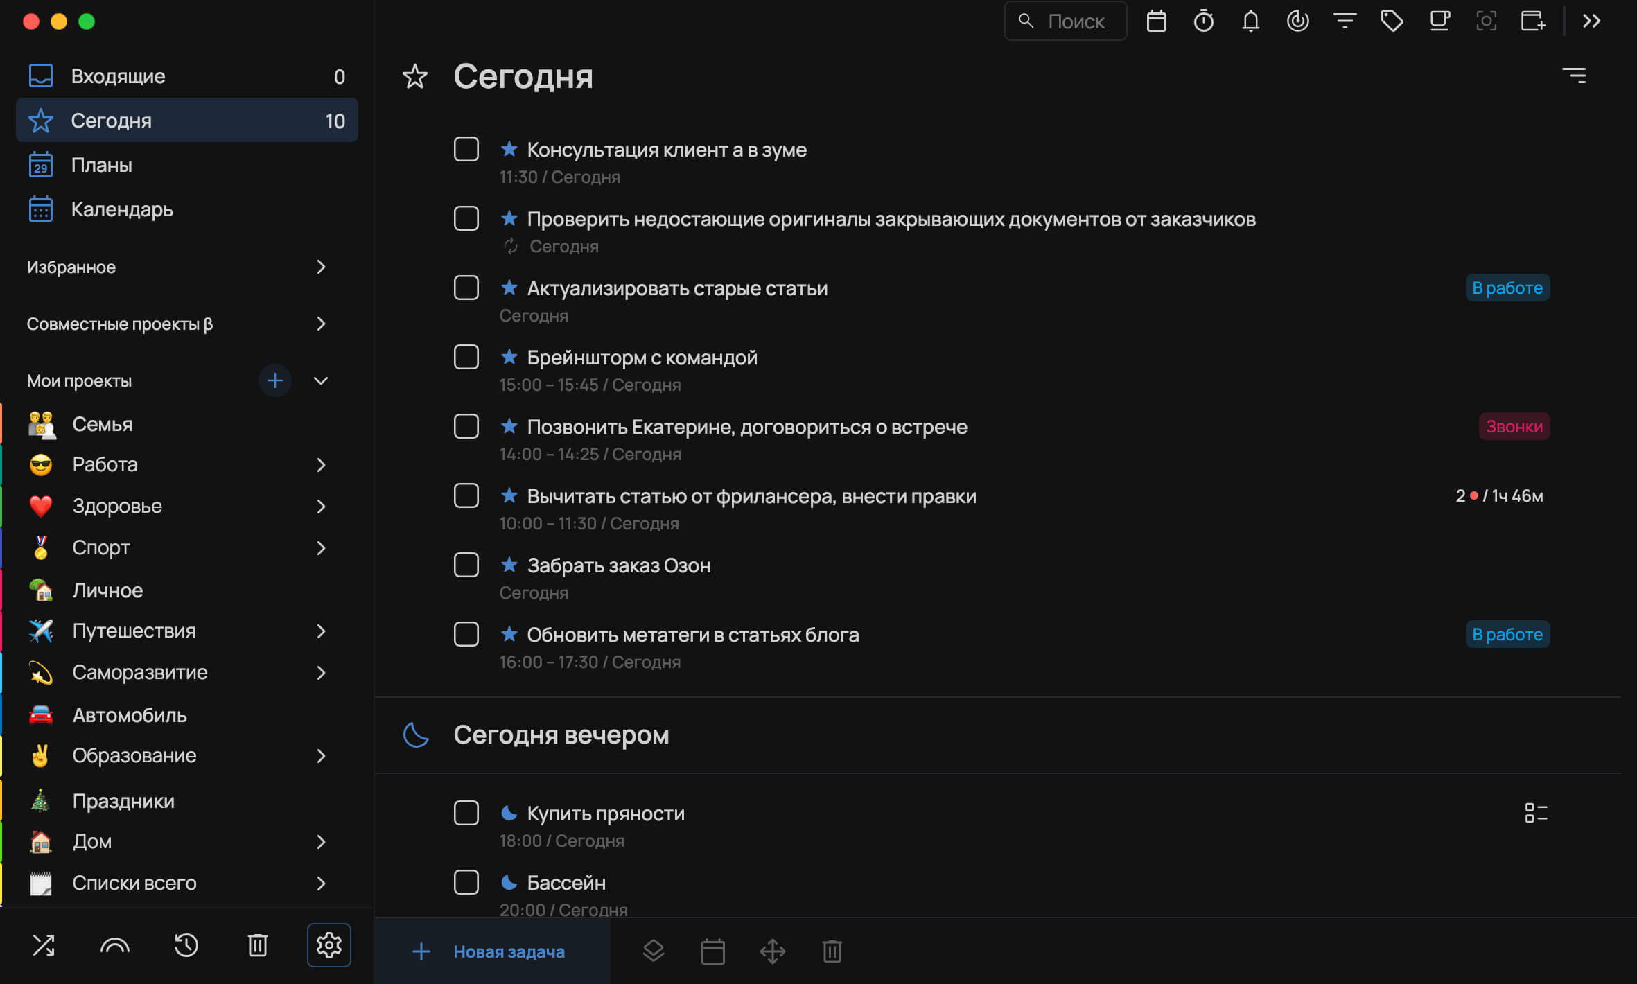Click the add window icon in toolbar
1637x984 pixels.
pyautogui.click(x=1533, y=21)
